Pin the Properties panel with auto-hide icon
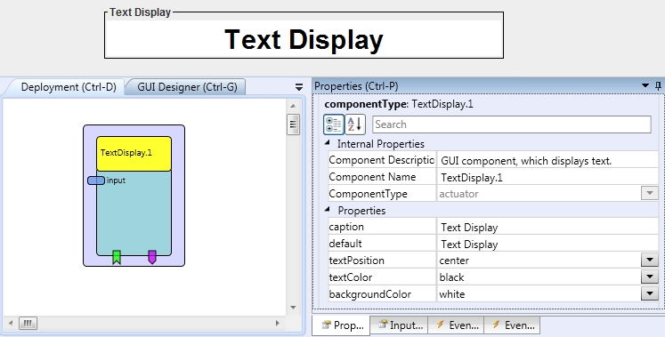This screenshot has height=337, width=665. 658,85
